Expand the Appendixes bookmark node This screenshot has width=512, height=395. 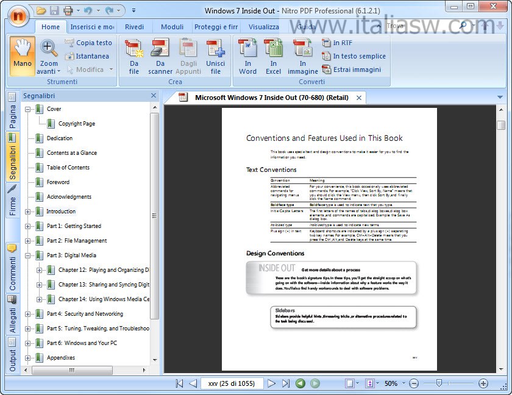click(x=28, y=358)
